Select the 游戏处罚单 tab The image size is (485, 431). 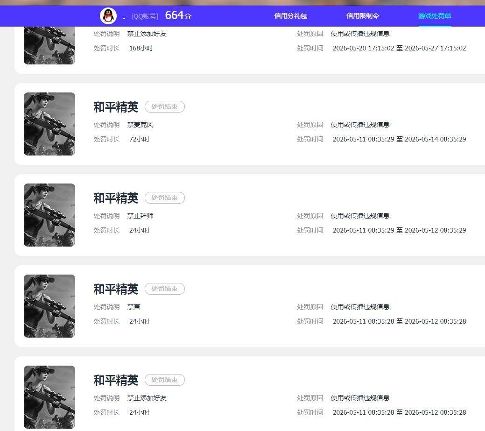(x=435, y=16)
